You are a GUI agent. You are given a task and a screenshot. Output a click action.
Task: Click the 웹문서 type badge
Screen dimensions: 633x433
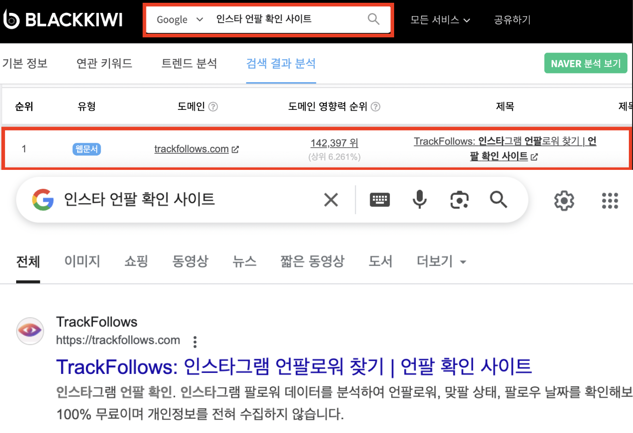click(86, 149)
